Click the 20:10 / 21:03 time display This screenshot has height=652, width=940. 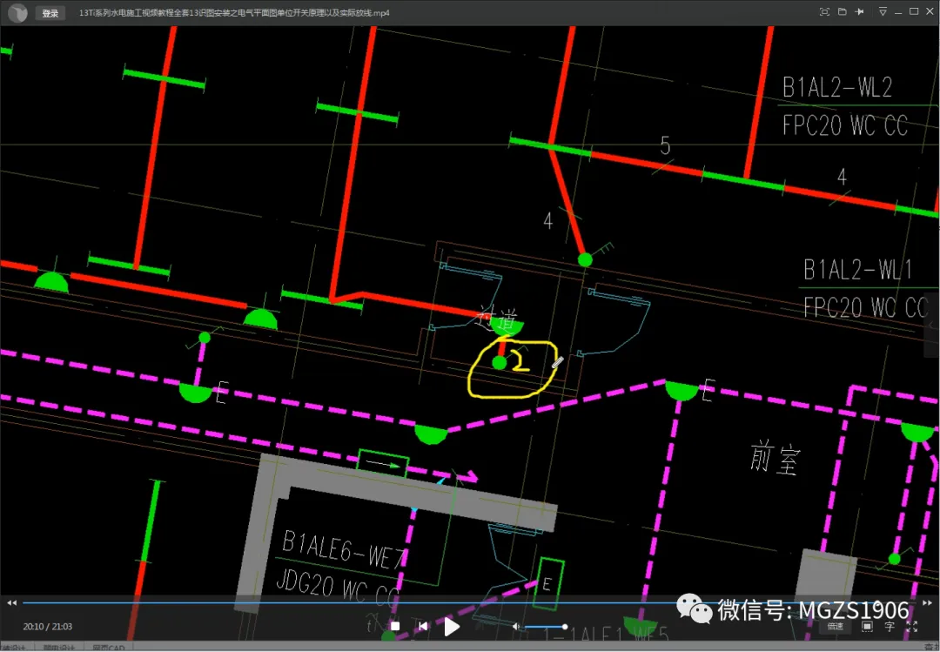pyautogui.click(x=47, y=626)
